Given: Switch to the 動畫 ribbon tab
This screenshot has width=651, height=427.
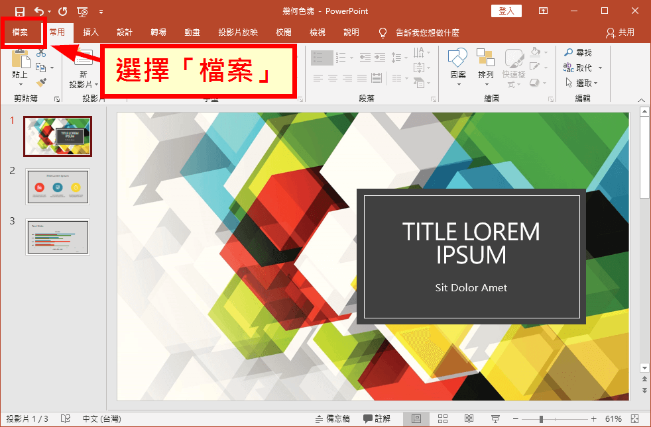Looking at the screenshot, I should (192, 32).
